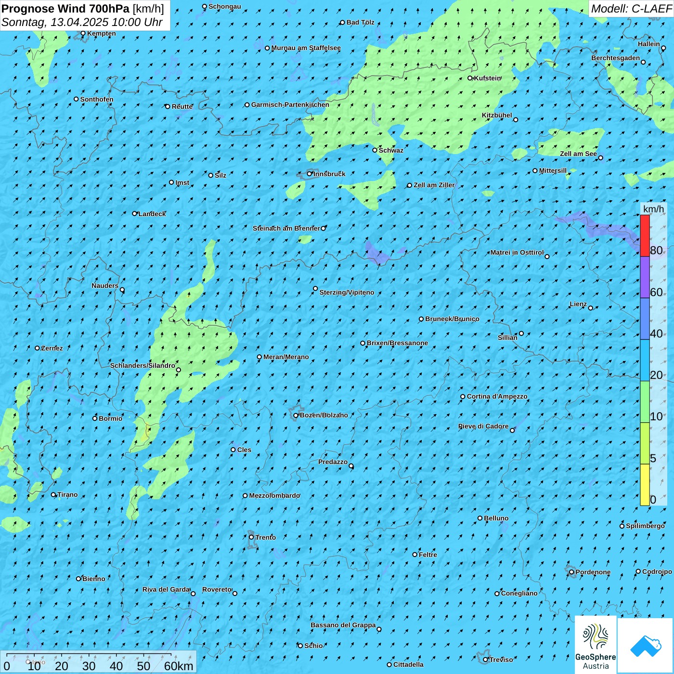Image resolution: width=674 pixels, height=674 pixels.
Task: Click the Murnau am Staffelsee label
Action: [x=306, y=48]
